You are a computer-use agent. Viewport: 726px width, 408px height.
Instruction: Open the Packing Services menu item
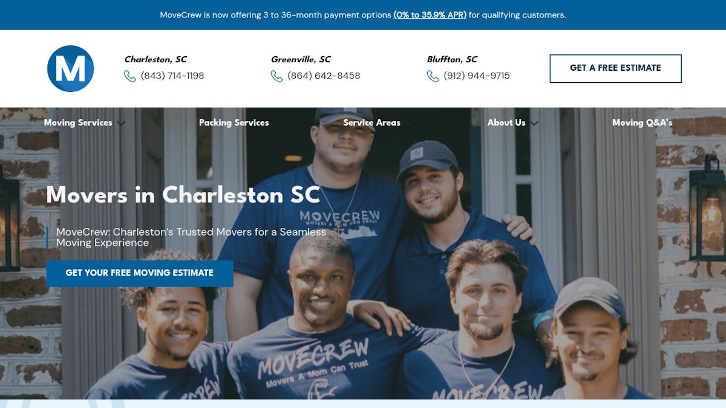point(234,123)
